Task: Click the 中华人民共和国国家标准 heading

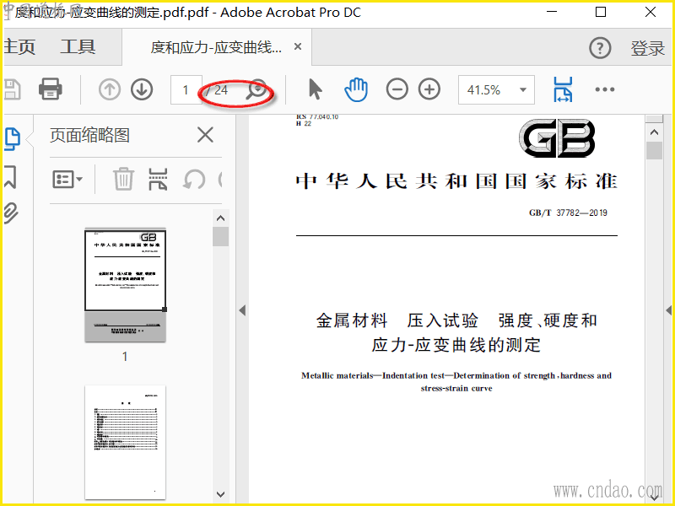Action: coord(456,181)
